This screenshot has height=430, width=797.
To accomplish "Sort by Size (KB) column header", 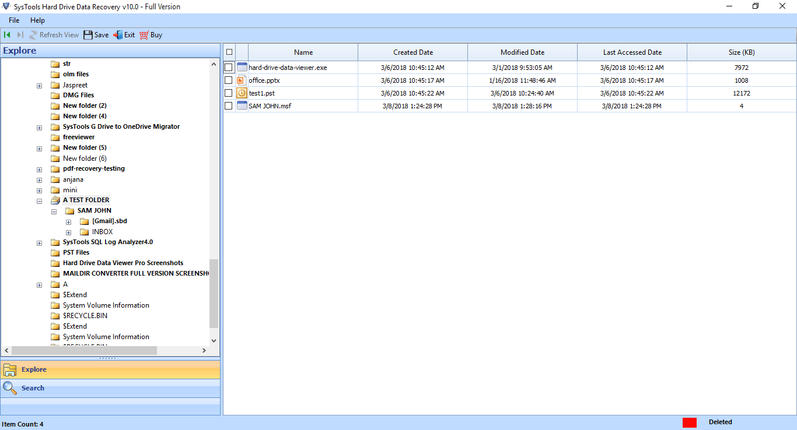I will 742,52.
